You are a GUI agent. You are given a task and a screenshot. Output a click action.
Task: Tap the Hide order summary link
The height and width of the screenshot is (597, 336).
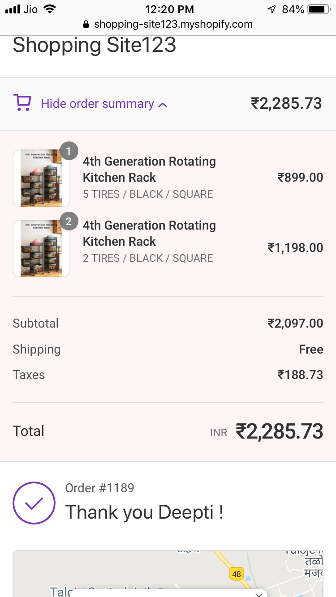(97, 104)
